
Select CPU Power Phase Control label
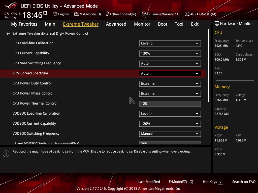click(x=33, y=93)
